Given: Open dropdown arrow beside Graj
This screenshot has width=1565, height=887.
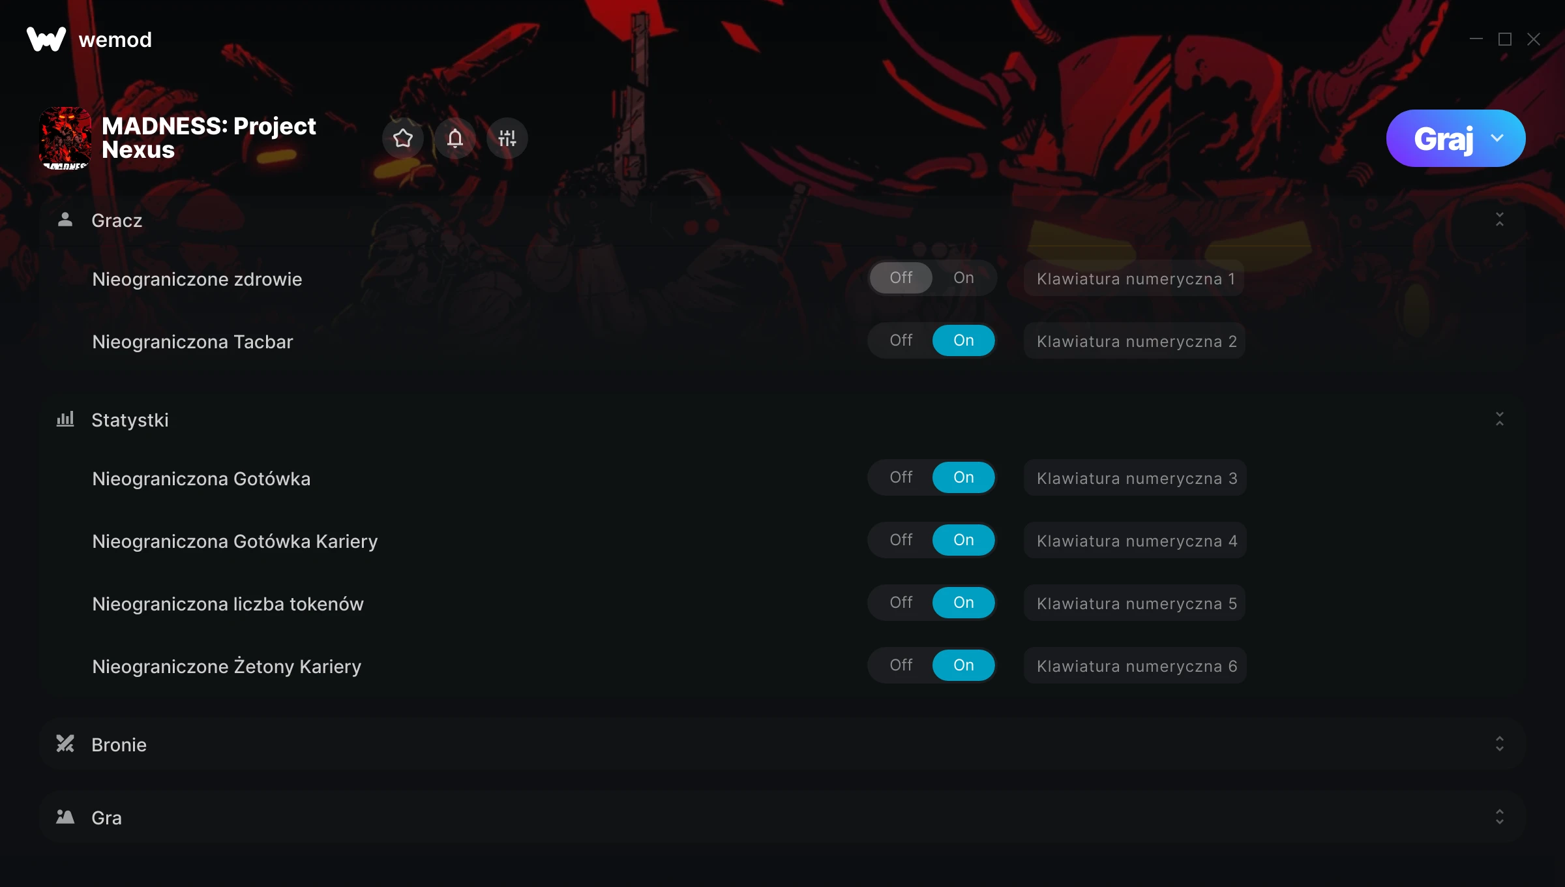Looking at the screenshot, I should coord(1497,138).
